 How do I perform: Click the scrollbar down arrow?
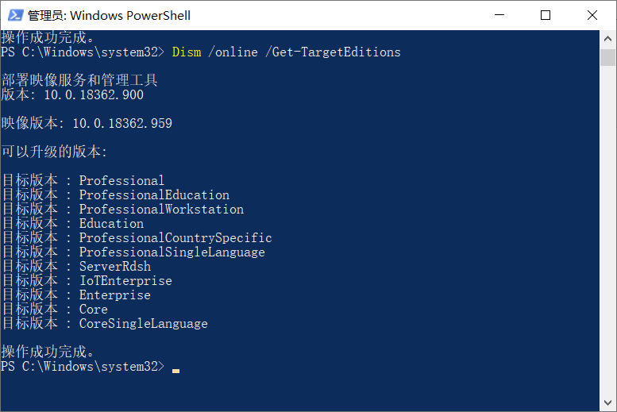tap(607, 402)
